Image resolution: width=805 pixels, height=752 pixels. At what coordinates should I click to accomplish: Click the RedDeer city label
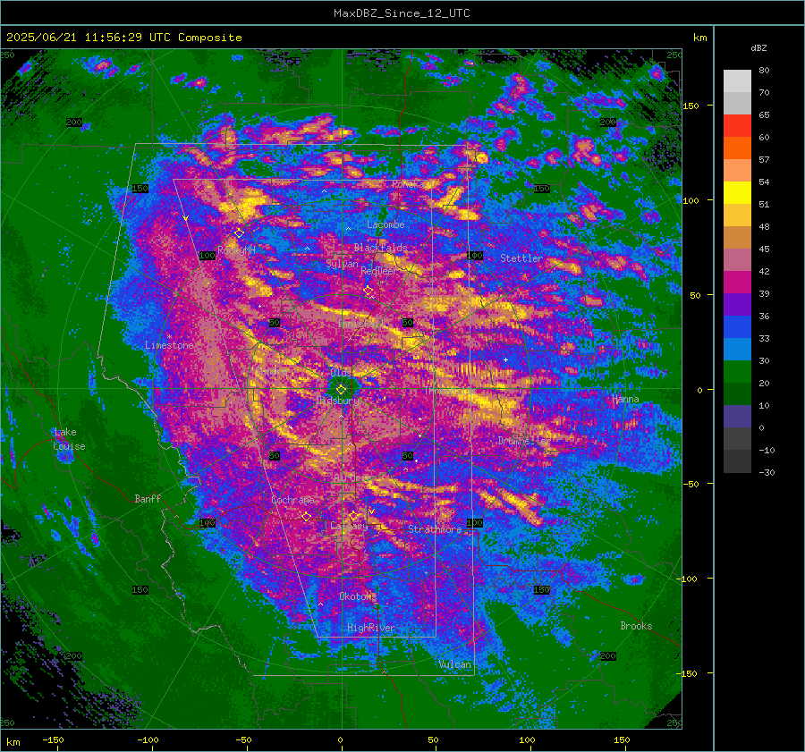378,271
